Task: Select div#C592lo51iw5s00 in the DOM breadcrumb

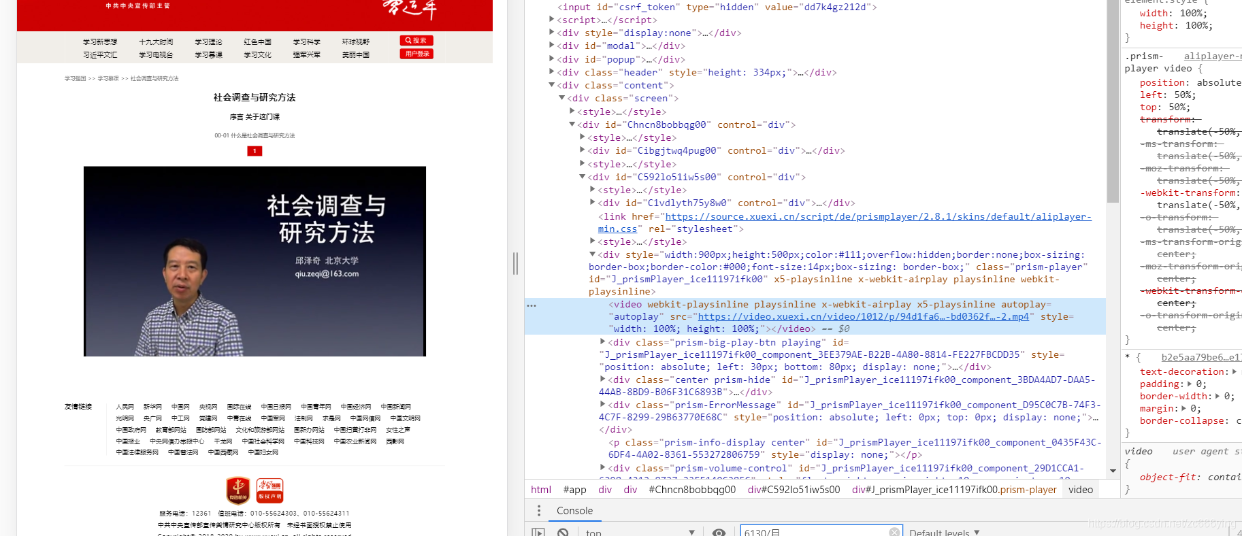Action: [x=794, y=490]
